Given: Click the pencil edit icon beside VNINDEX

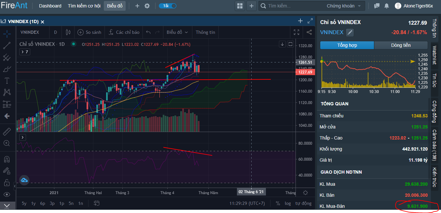Looking at the screenshot, I should [350, 33].
